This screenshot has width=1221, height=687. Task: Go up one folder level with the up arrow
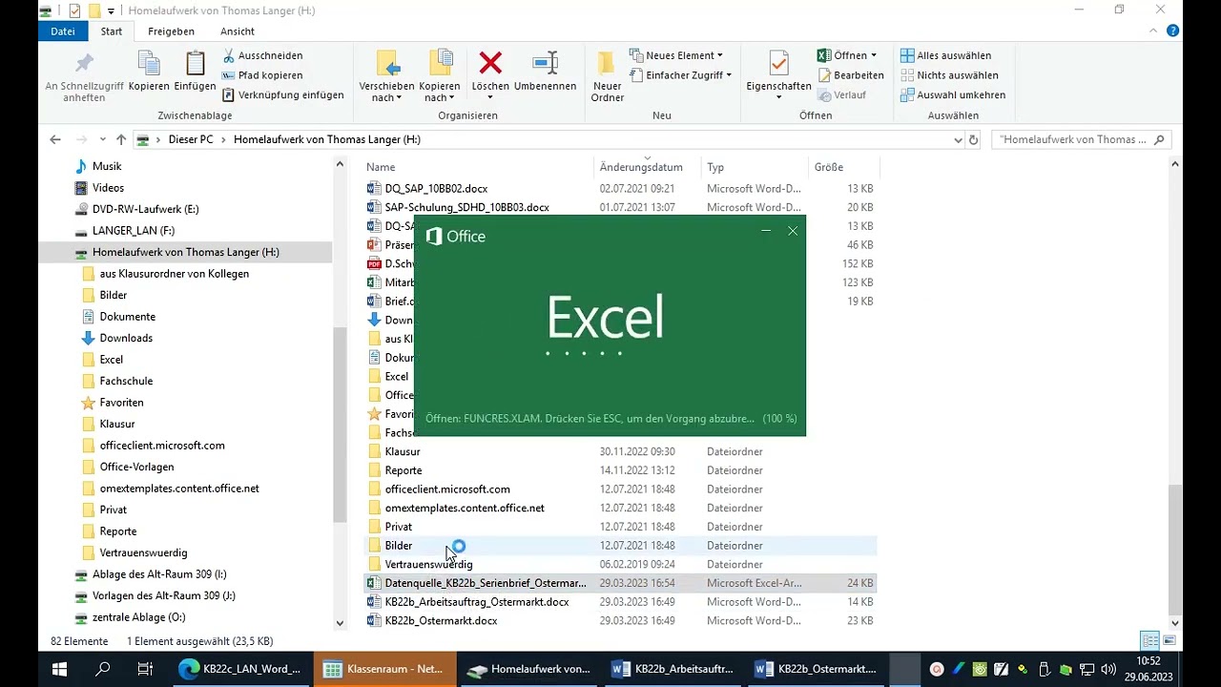pos(121,139)
